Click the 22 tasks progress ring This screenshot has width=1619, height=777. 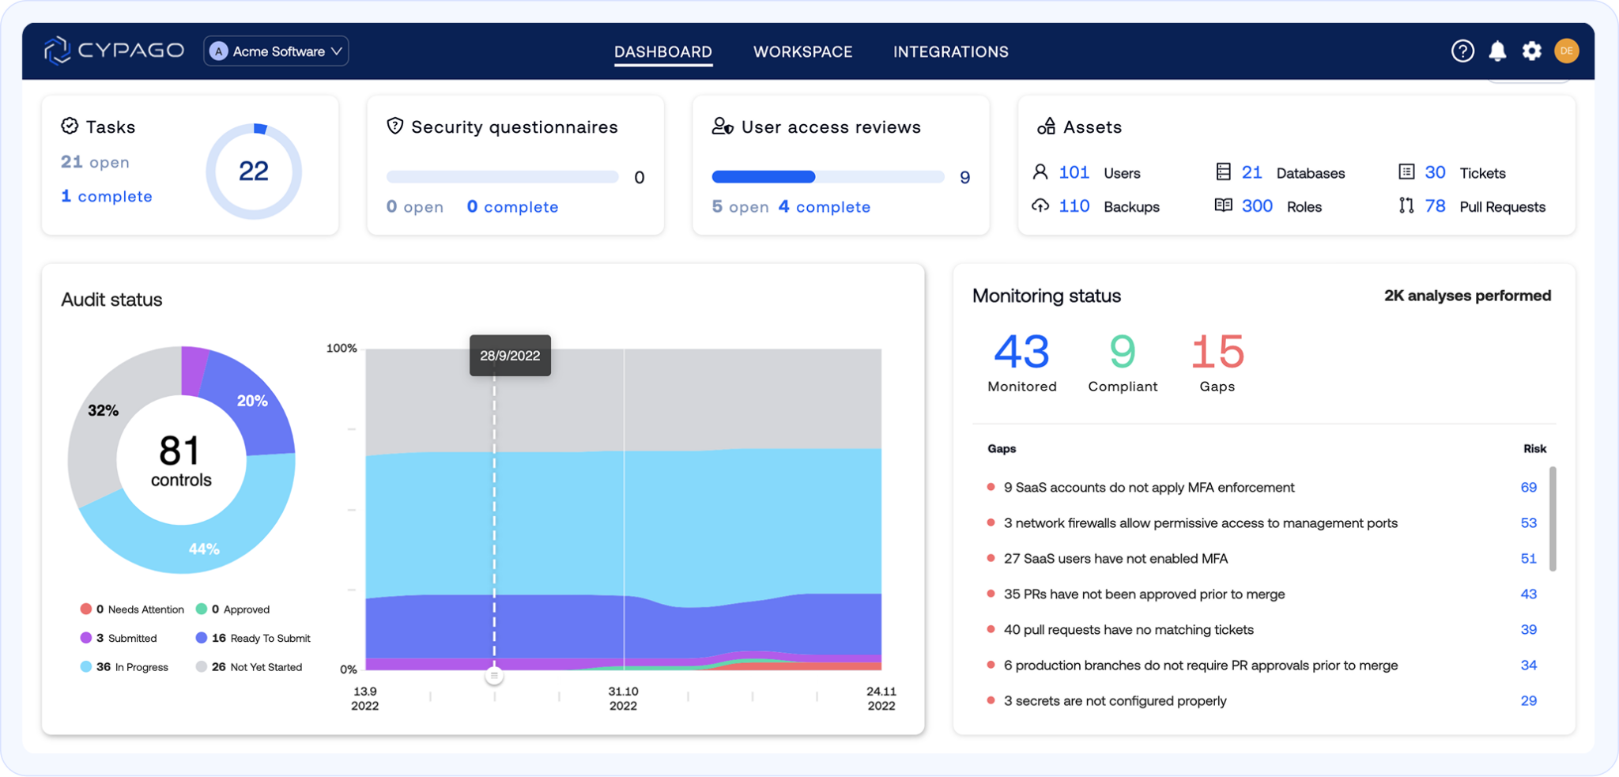(x=254, y=171)
